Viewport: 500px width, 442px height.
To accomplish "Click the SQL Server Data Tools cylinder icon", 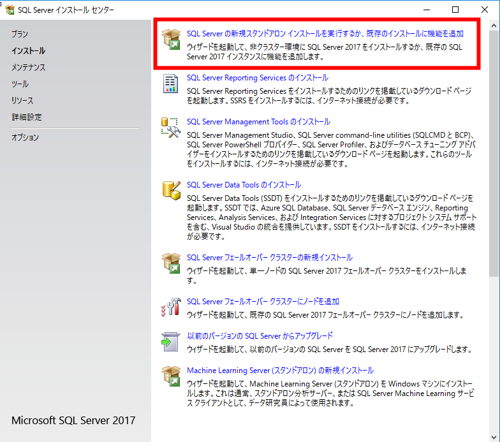I will coord(171,190).
